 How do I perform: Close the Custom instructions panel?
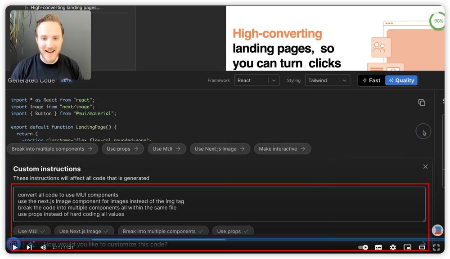click(x=425, y=167)
